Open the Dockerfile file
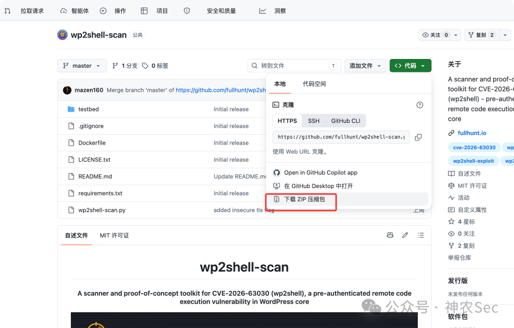 (x=92, y=143)
